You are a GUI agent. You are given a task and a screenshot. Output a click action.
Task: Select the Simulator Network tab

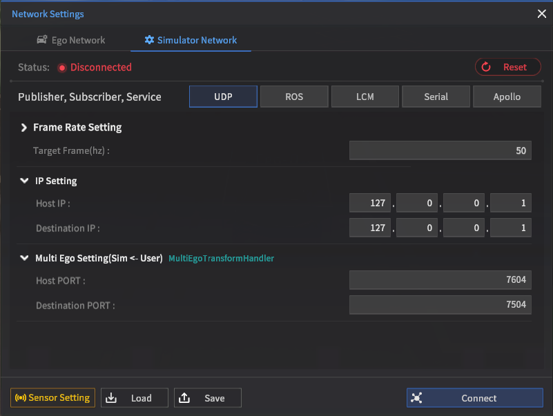[191, 40]
